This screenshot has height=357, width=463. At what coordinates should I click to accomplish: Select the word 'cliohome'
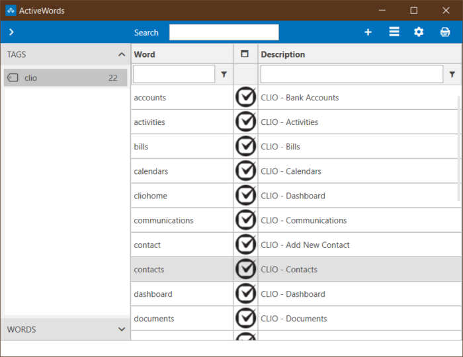point(150,196)
